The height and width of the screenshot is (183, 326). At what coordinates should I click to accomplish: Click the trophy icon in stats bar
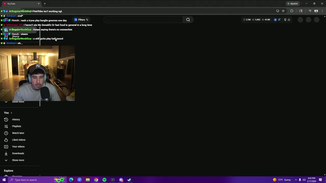coord(285,20)
